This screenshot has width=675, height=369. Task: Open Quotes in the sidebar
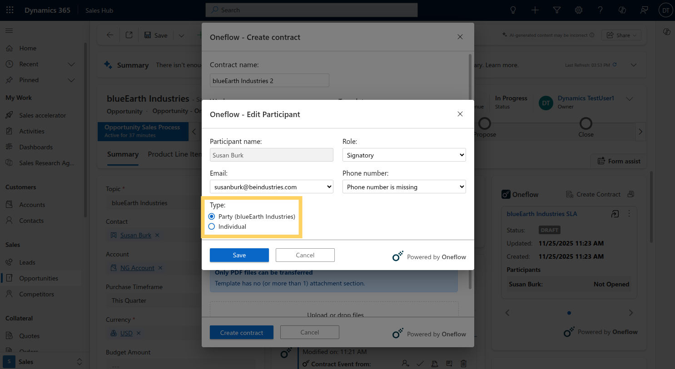30,336
